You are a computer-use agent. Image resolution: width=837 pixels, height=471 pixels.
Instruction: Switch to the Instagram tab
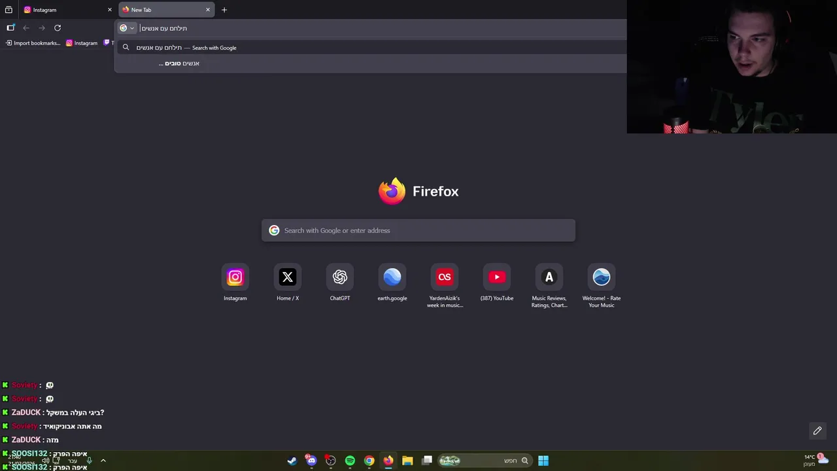pyautogui.click(x=67, y=10)
